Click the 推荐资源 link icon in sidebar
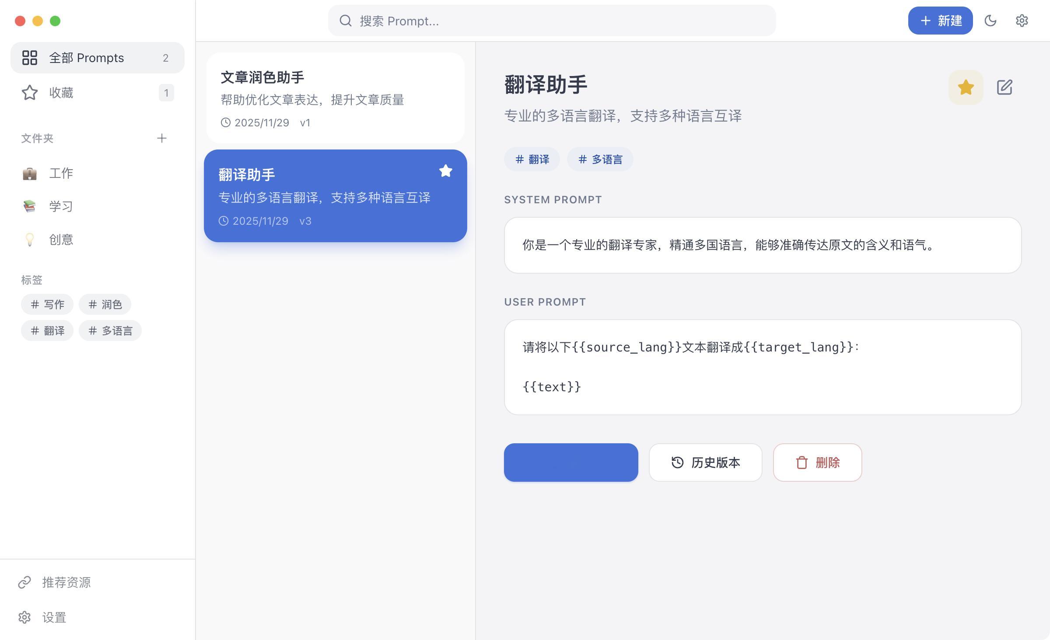The width and height of the screenshot is (1050, 640). tap(25, 582)
